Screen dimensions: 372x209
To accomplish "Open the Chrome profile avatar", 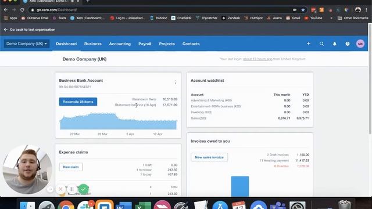I will point(358,10).
